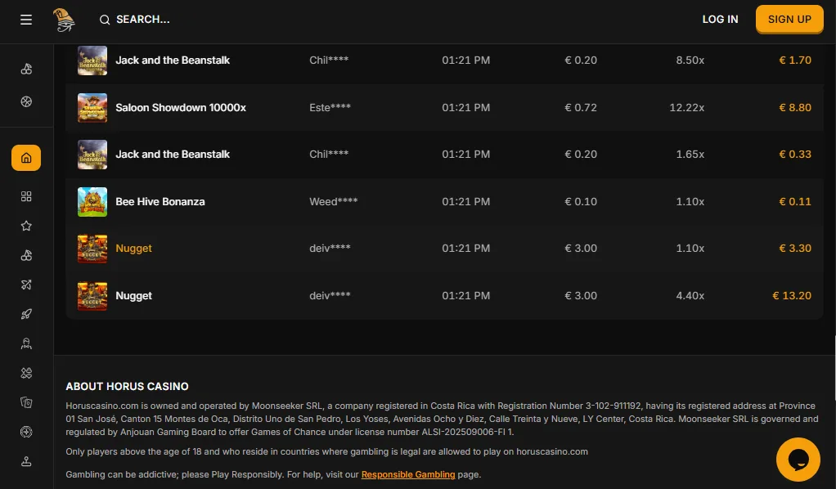Open the Bee Hive Bonanza game title
Image resolution: width=836 pixels, height=489 pixels.
click(160, 202)
